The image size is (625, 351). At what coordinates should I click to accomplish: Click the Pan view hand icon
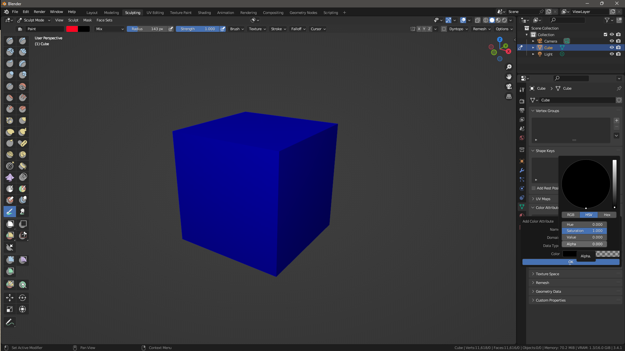pyautogui.click(x=509, y=77)
